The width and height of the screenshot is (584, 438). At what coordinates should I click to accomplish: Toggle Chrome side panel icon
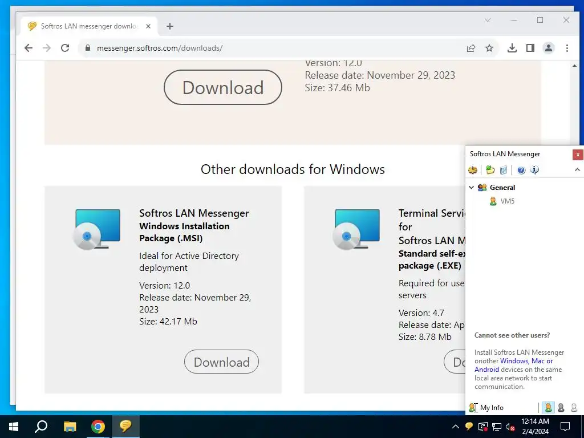(x=530, y=48)
